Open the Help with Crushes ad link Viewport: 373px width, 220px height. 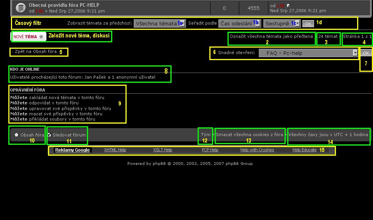(x=257, y=150)
